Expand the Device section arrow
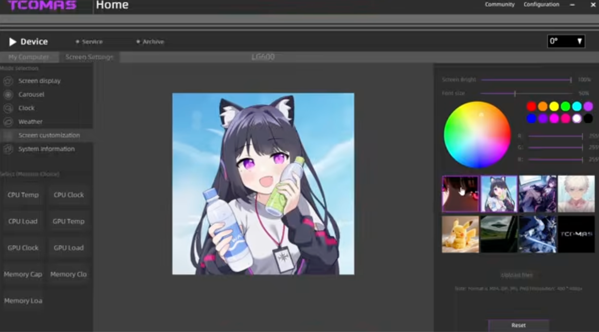 12,42
